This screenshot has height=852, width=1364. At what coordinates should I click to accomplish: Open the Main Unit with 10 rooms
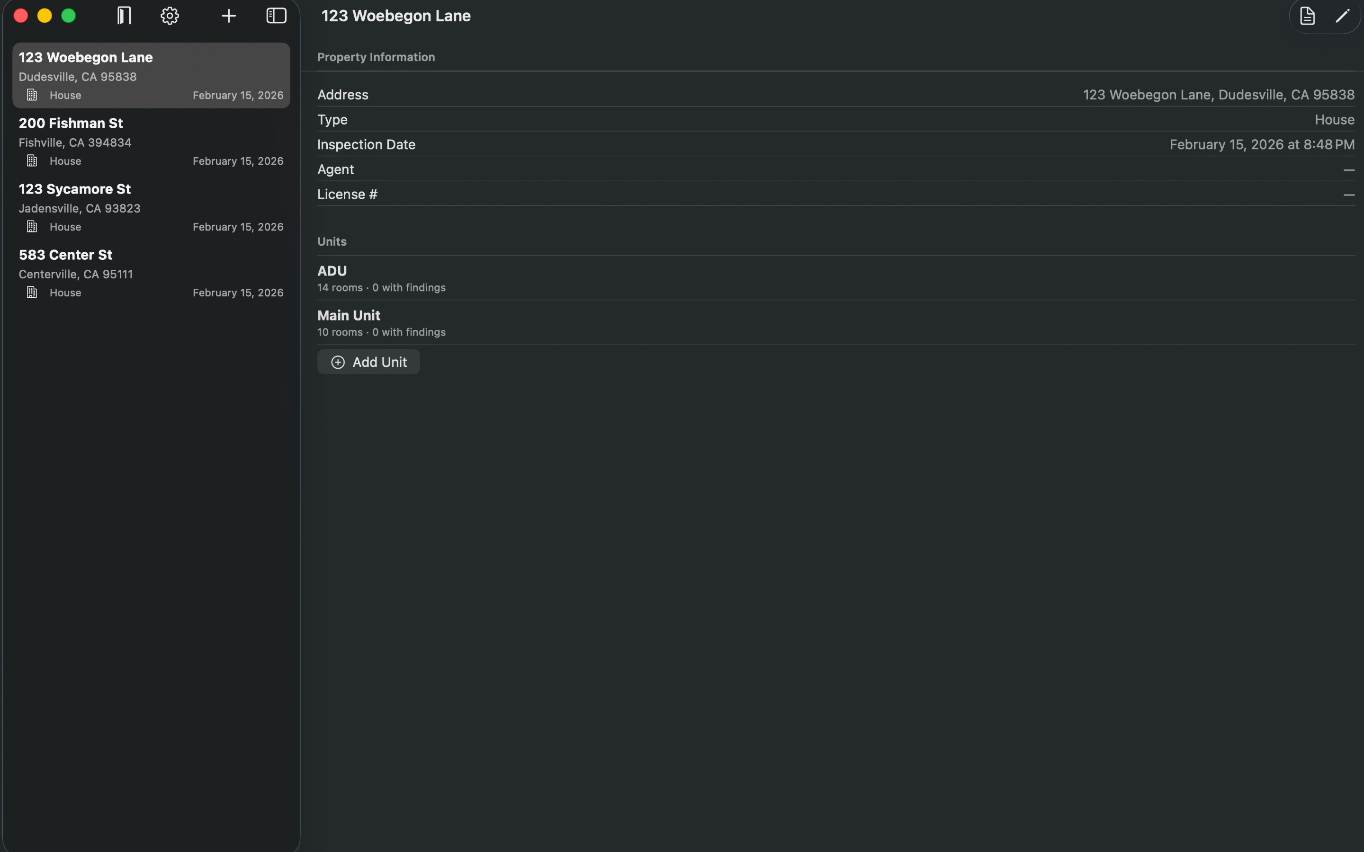pos(836,323)
